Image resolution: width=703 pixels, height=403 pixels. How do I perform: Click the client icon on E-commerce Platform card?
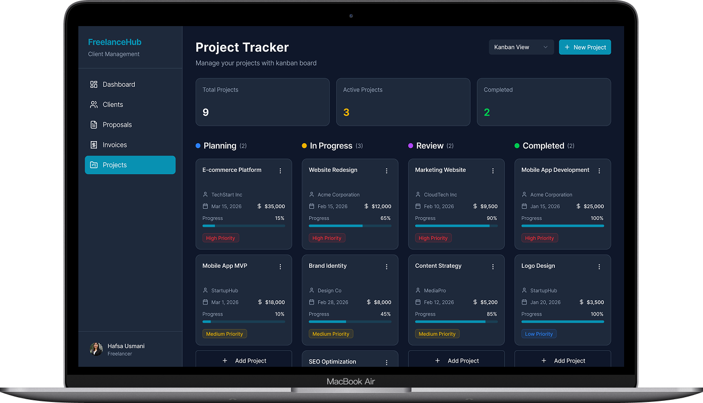pos(206,194)
